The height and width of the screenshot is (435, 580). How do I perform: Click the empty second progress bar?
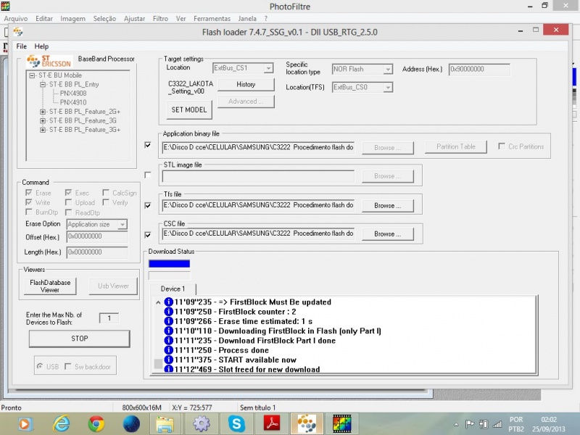(x=170, y=276)
